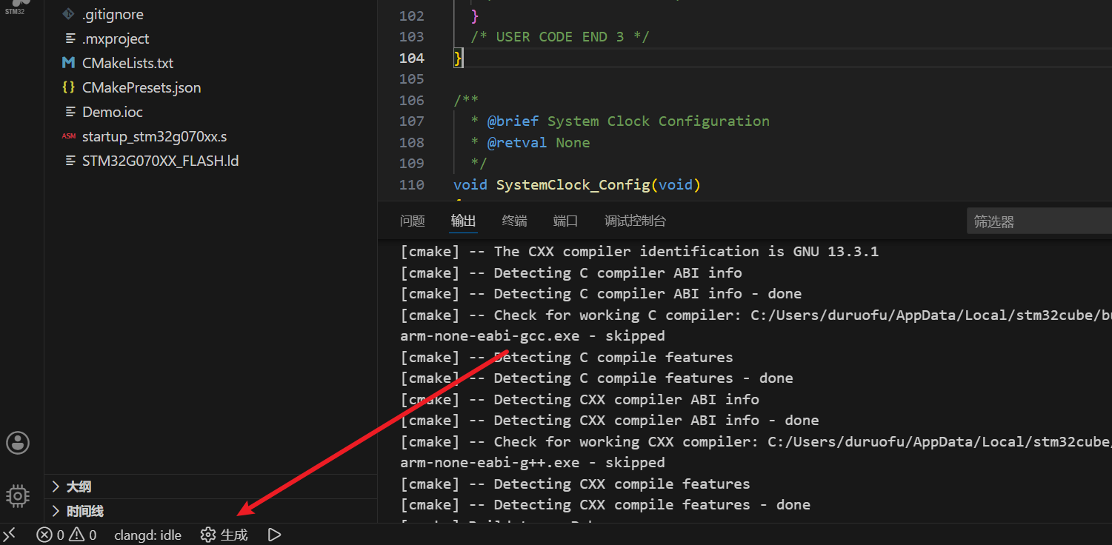
Task: Switch to the 问题 problems tab
Action: [413, 221]
